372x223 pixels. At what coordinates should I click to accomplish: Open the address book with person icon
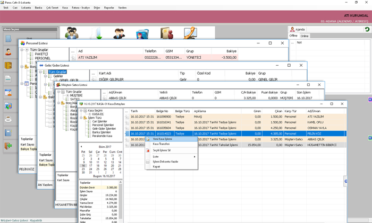point(166,33)
